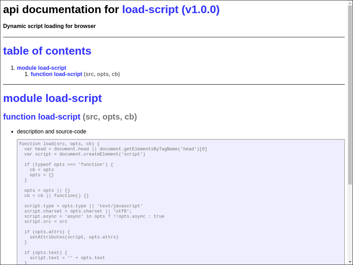Click the 'Dynamic script loading for browser' subtitle
Viewport: 353px width, 265px height.
[49, 26]
